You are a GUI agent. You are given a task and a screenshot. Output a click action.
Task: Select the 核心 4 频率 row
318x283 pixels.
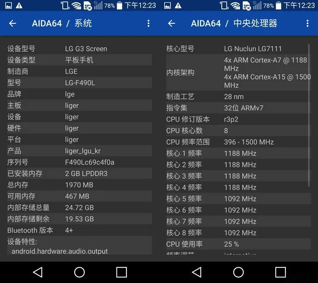238,188
